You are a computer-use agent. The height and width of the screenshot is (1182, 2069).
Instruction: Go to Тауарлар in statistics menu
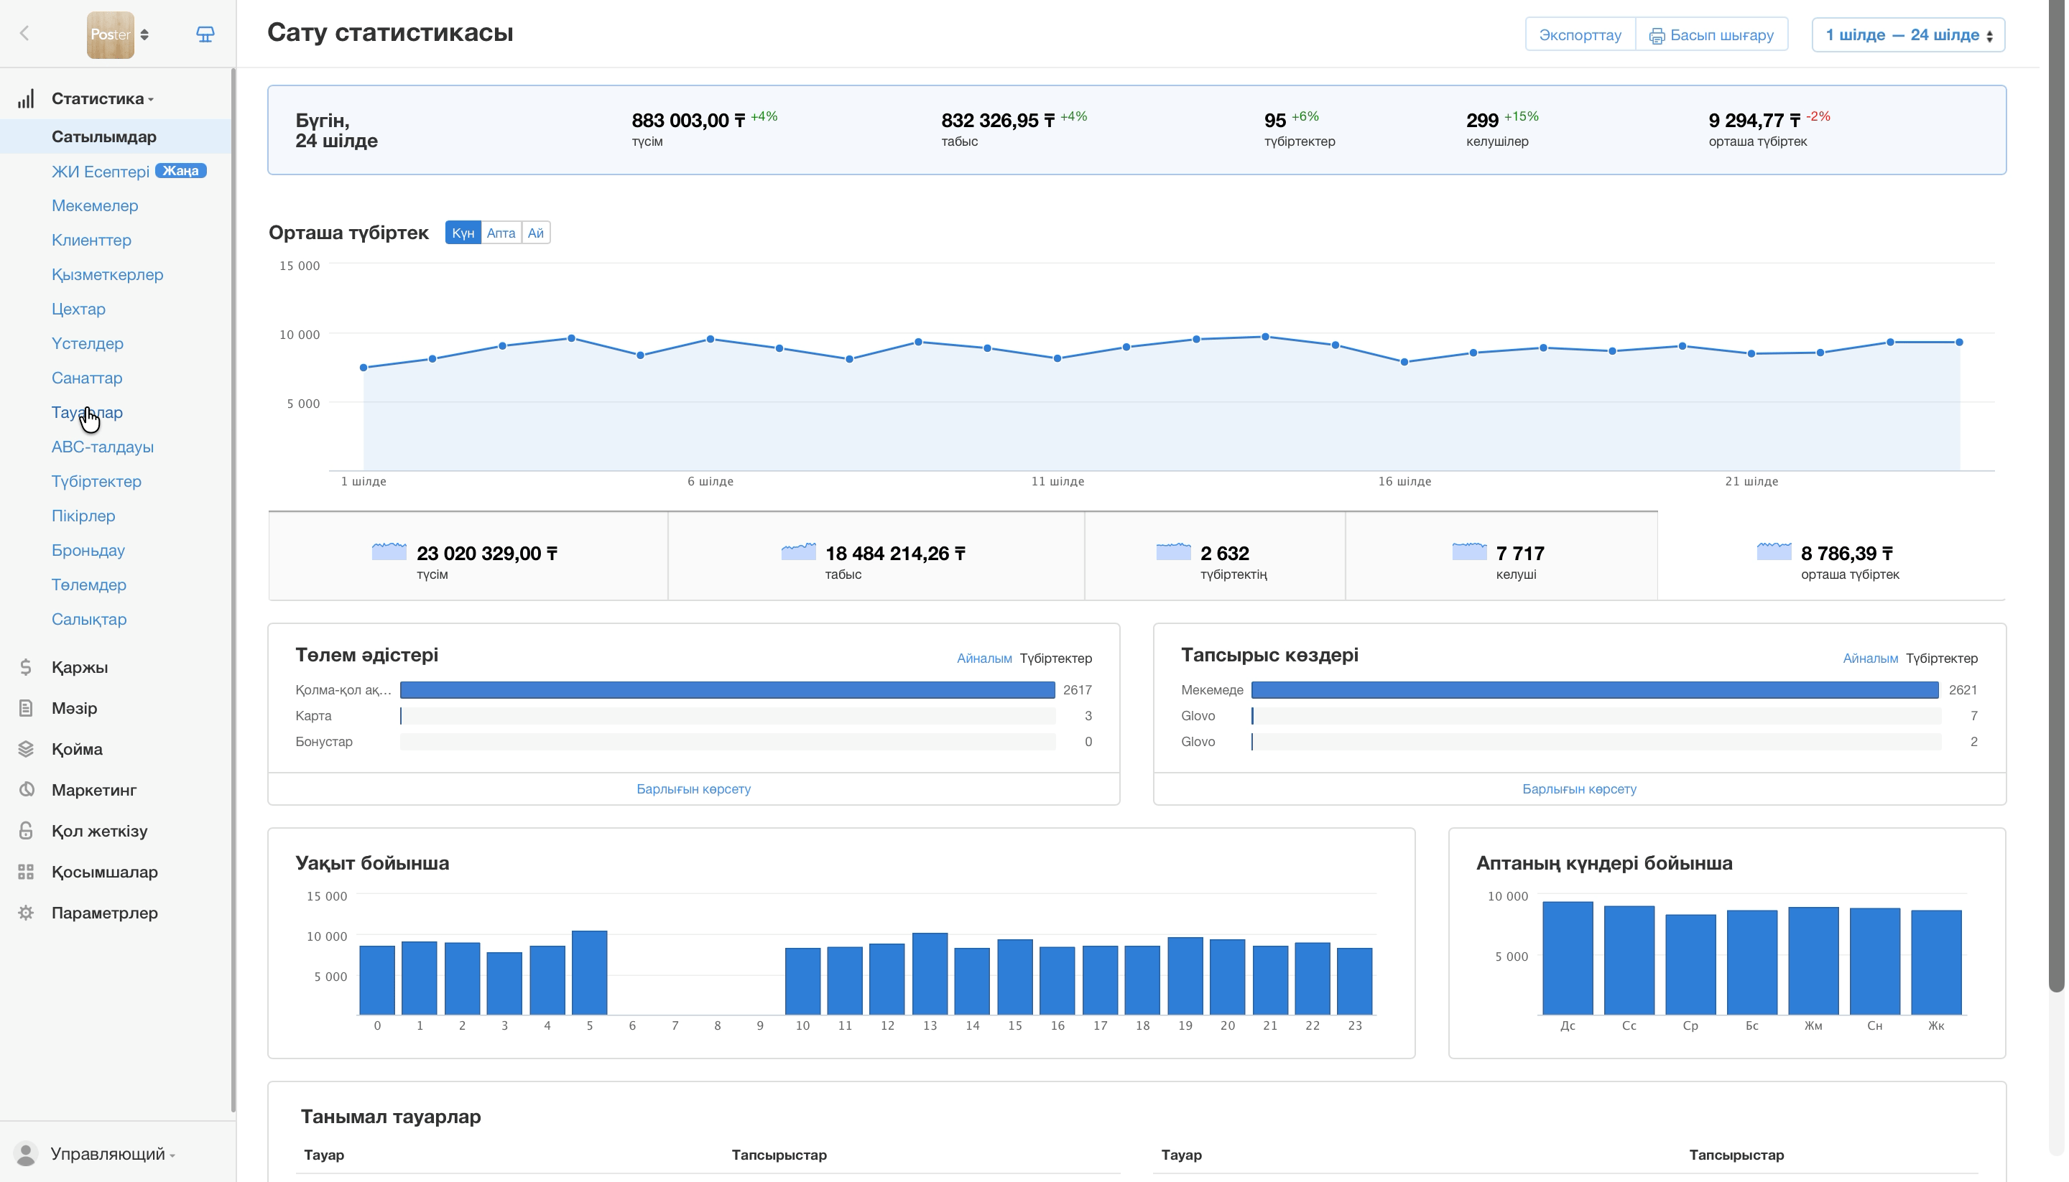(87, 412)
